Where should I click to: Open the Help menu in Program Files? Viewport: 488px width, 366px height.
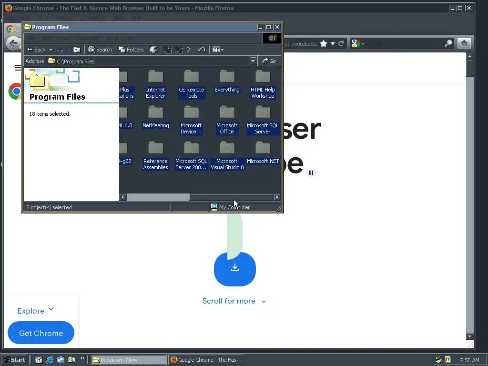(130, 38)
